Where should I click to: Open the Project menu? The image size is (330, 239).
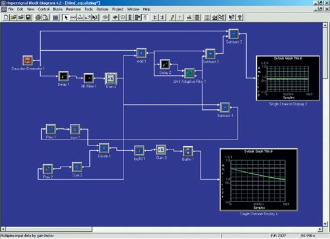click(117, 9)
